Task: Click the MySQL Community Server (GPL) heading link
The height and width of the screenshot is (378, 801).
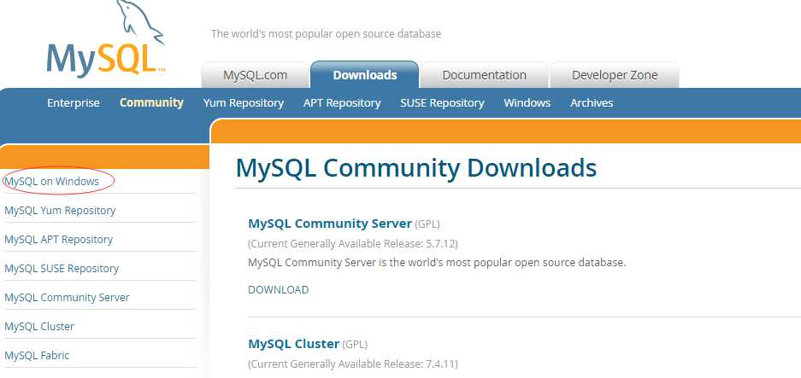Action: [x=329, y=224]
